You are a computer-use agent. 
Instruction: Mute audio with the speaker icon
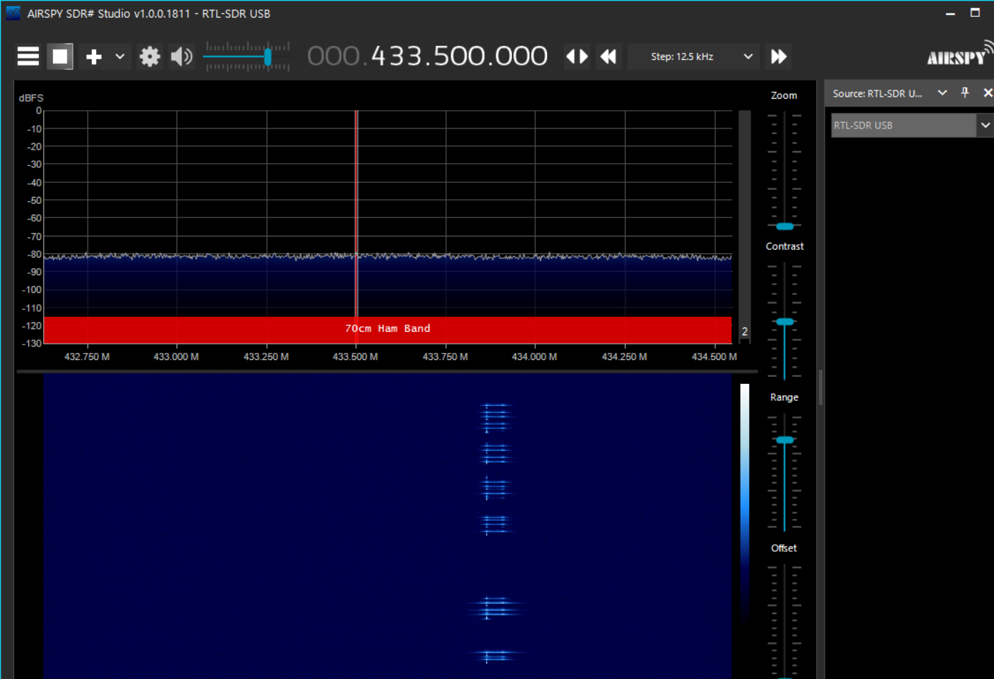pyautogui.click(x=181, y=56)
